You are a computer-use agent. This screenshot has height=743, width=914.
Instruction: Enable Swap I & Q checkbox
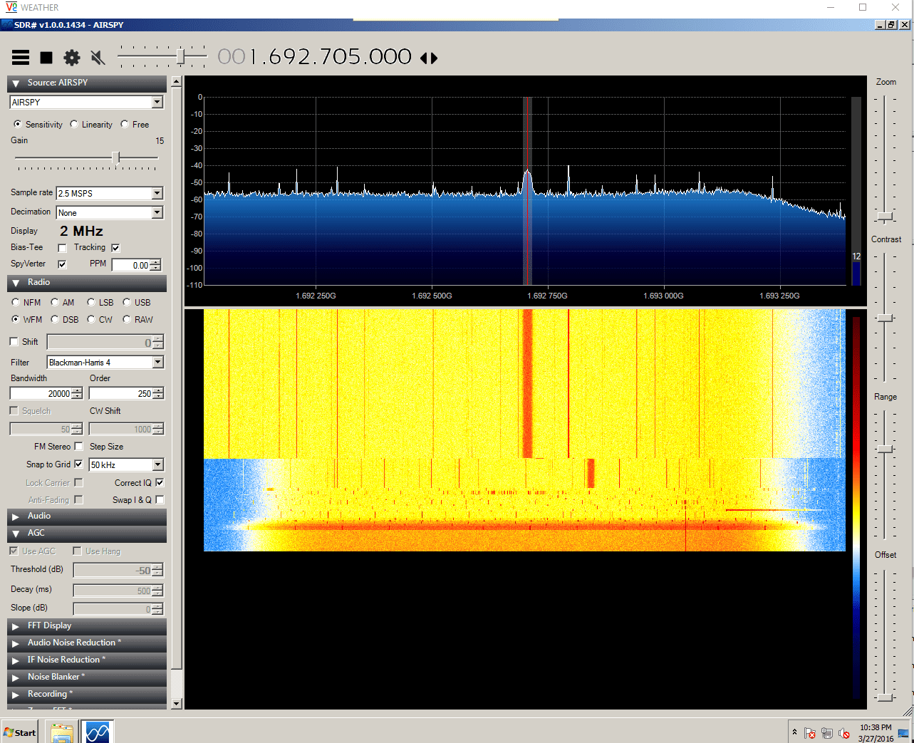[x=160, y=499]
